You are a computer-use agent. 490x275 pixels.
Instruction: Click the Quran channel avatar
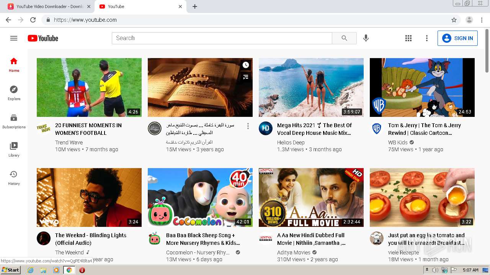pyautogui.click(x=155, y=128)
